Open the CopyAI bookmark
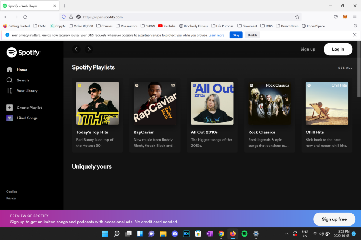The image size is (361, 240). [x=58, y=26]
